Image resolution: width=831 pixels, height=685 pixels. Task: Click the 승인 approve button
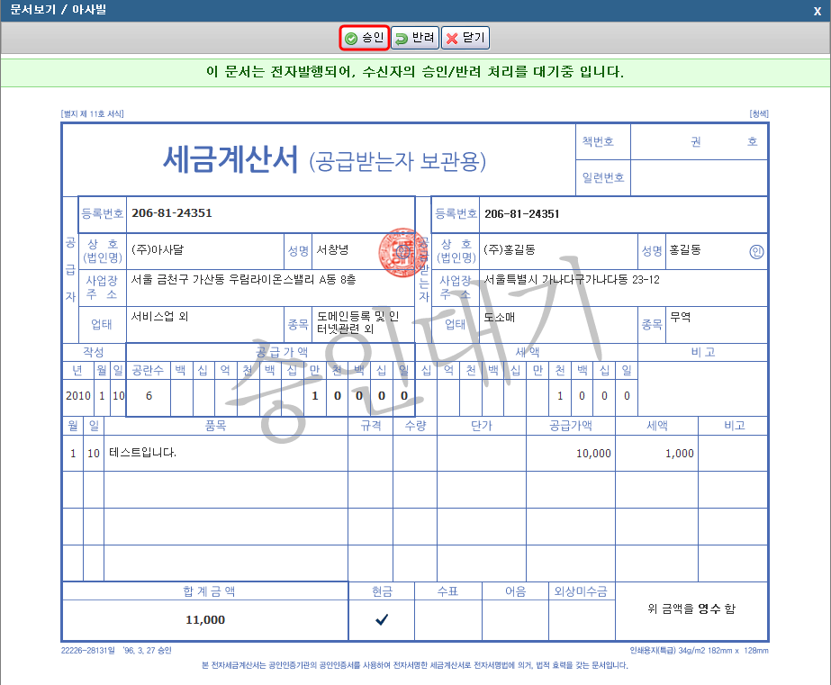[x=364, y=38]
